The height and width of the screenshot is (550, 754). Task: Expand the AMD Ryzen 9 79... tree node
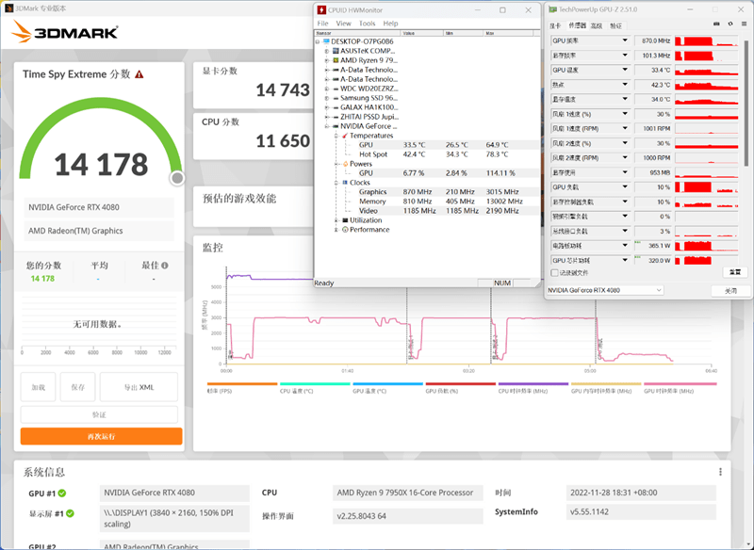pyautogui.click(x=327, y=60)
